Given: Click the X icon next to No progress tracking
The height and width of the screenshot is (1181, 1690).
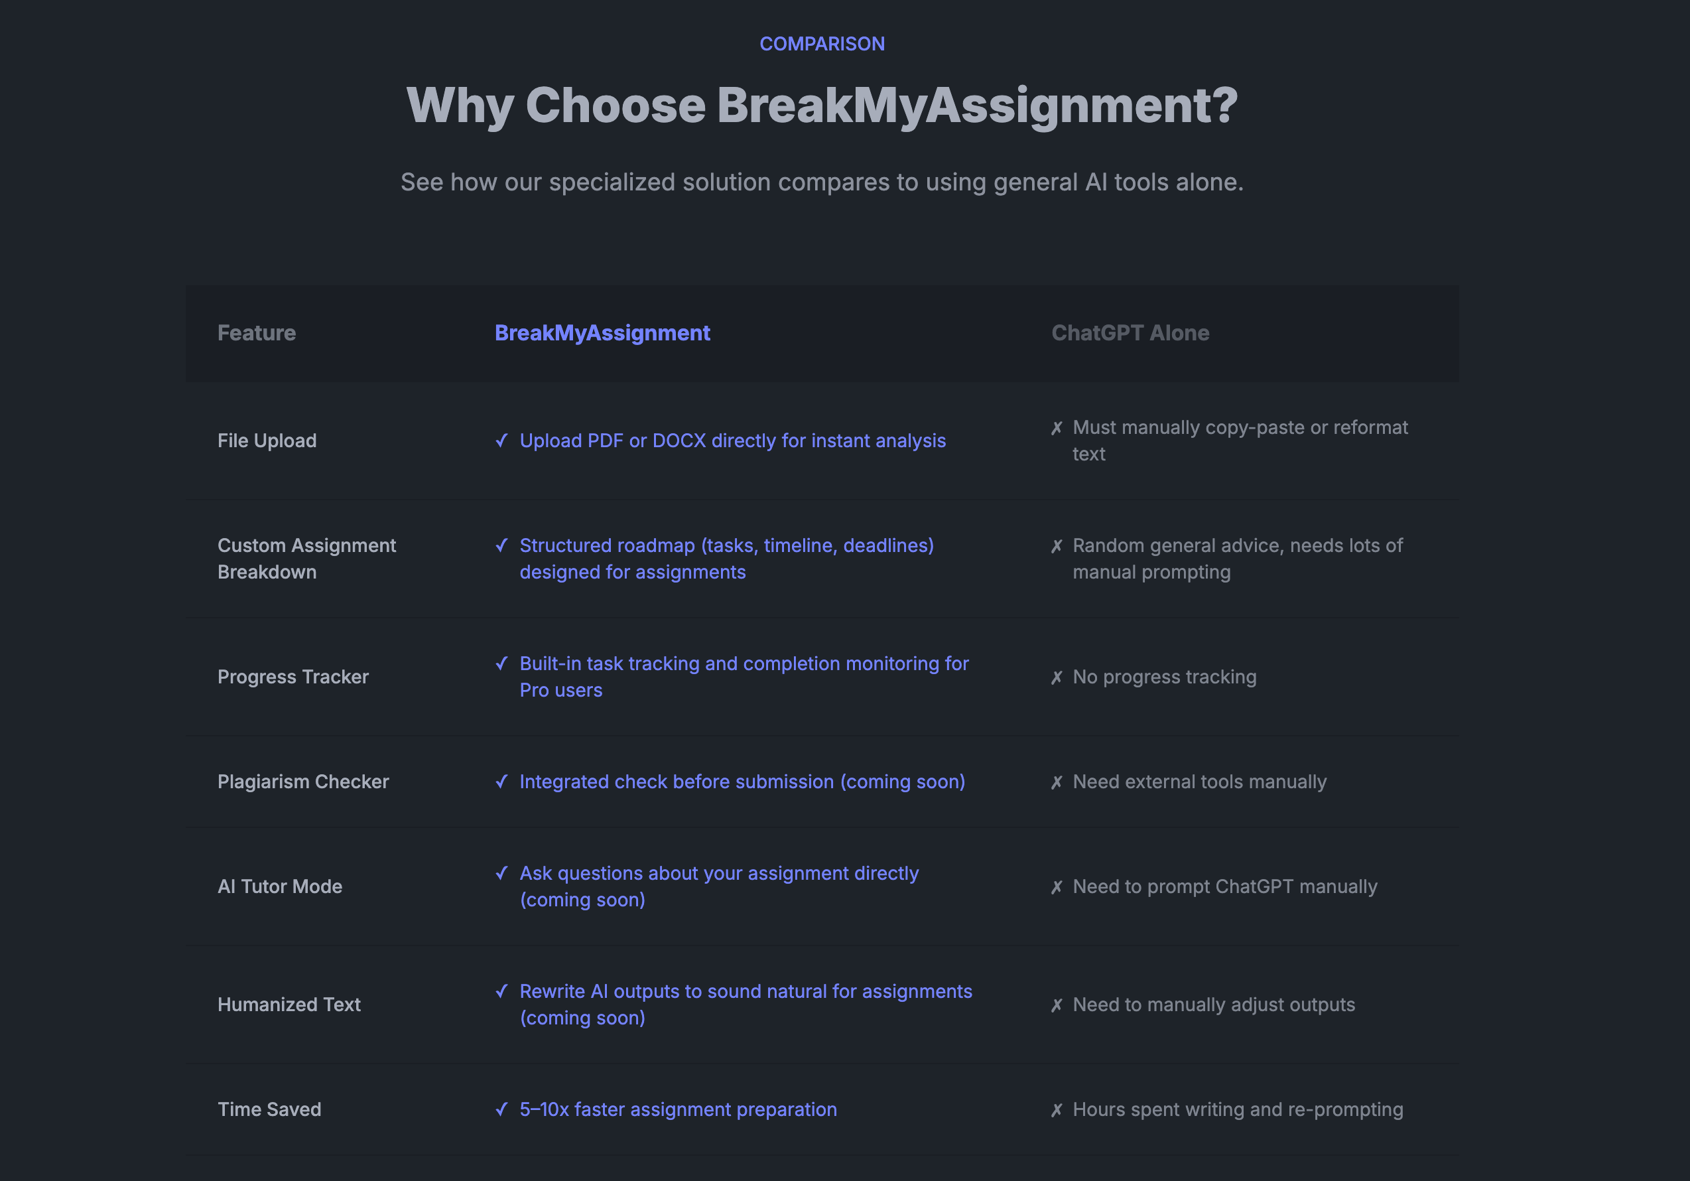Looking at the screenshot, I should pyautogui.click(x=1057, y=677).
